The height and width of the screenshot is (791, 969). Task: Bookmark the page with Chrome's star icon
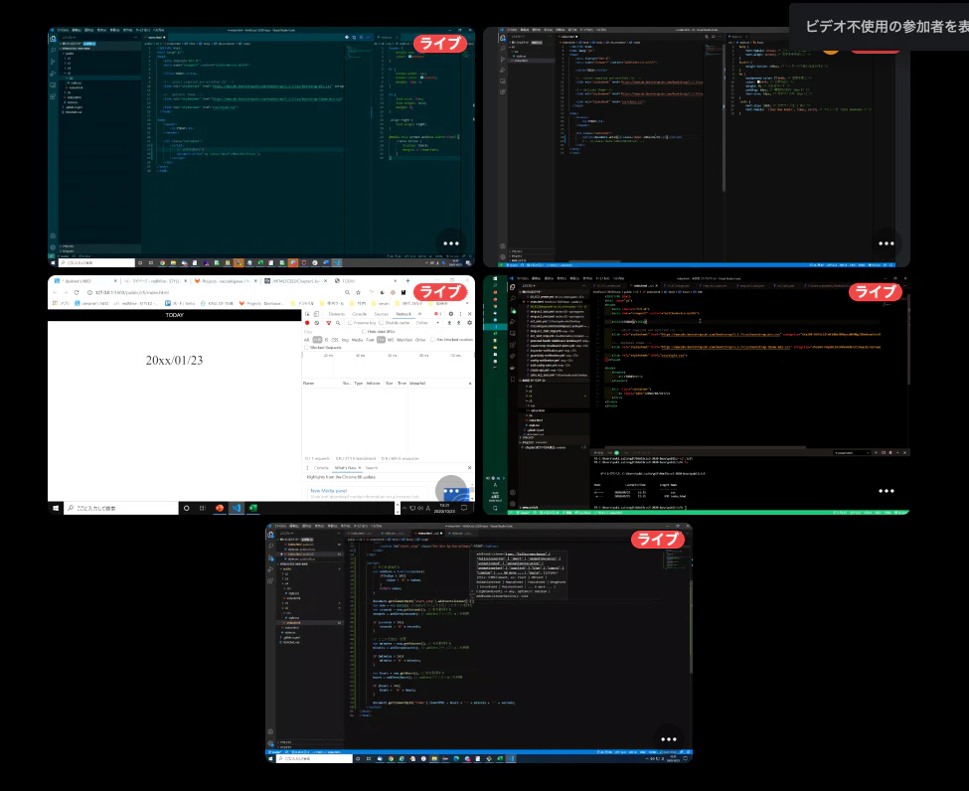358,292
